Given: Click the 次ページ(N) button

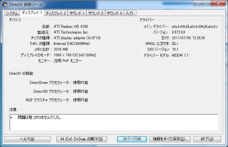Looking at the screenshot, I should click(x=132, y=139).
